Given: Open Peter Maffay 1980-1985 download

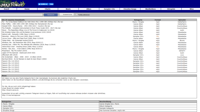Looking at the screenshot, I should coord(27,24).
